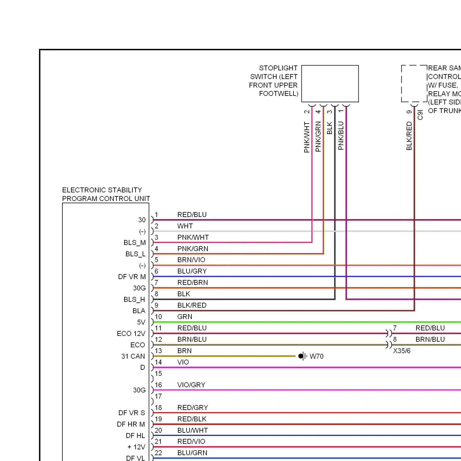Click the vertical PNK/BLU wire label
This screenshot has height=461, width=461.
click(341, 136)
